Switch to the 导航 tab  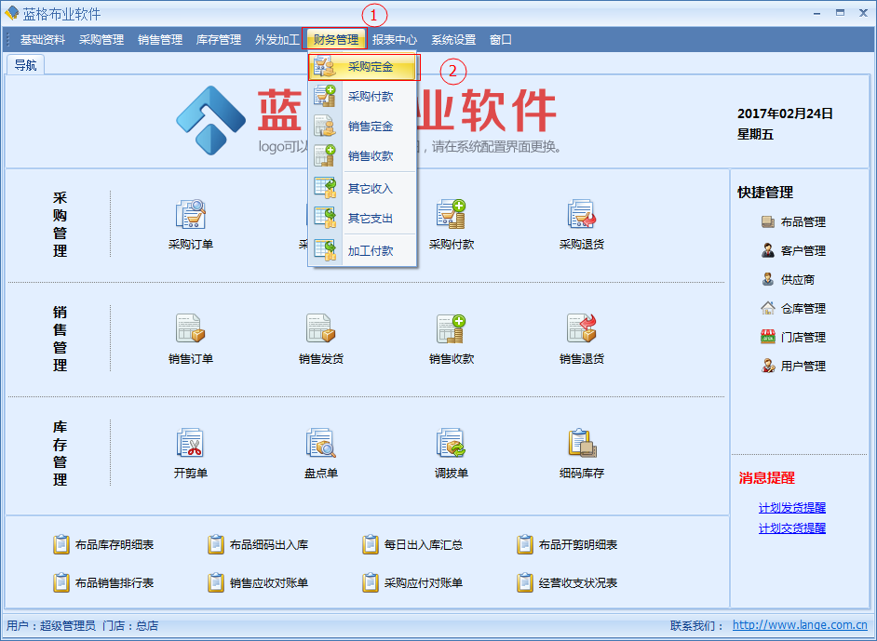[x=25, y=65]
